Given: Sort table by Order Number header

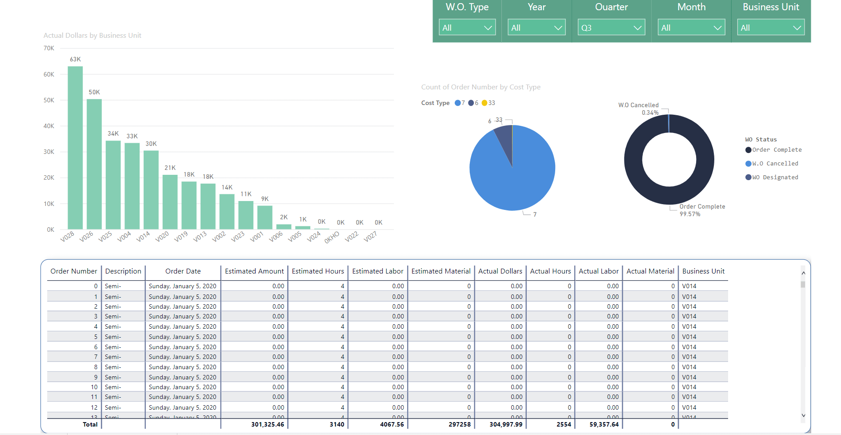Looking at the screenshot, I should coord(74,271).
